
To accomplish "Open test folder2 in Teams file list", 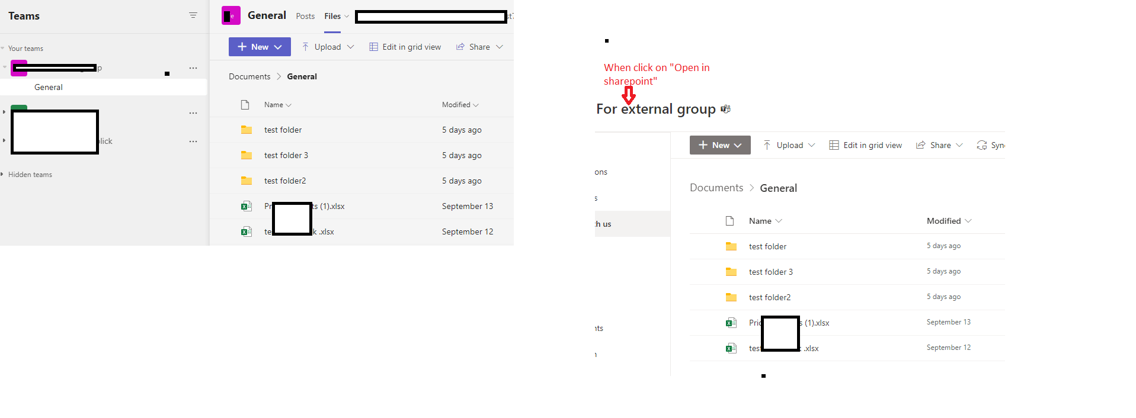I will pos(285,181).
